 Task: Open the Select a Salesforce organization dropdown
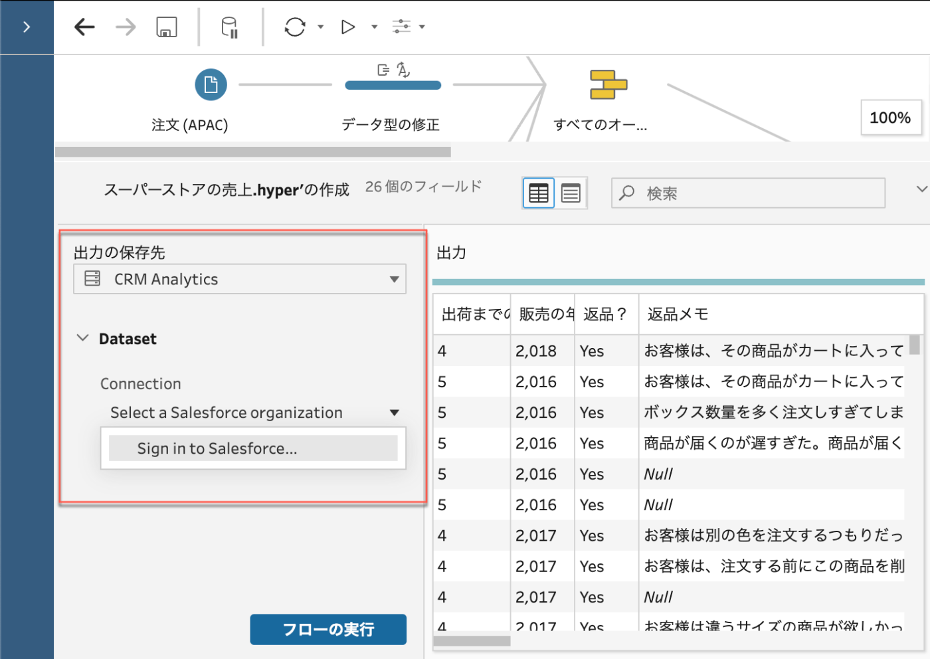(x=254, y=413)
